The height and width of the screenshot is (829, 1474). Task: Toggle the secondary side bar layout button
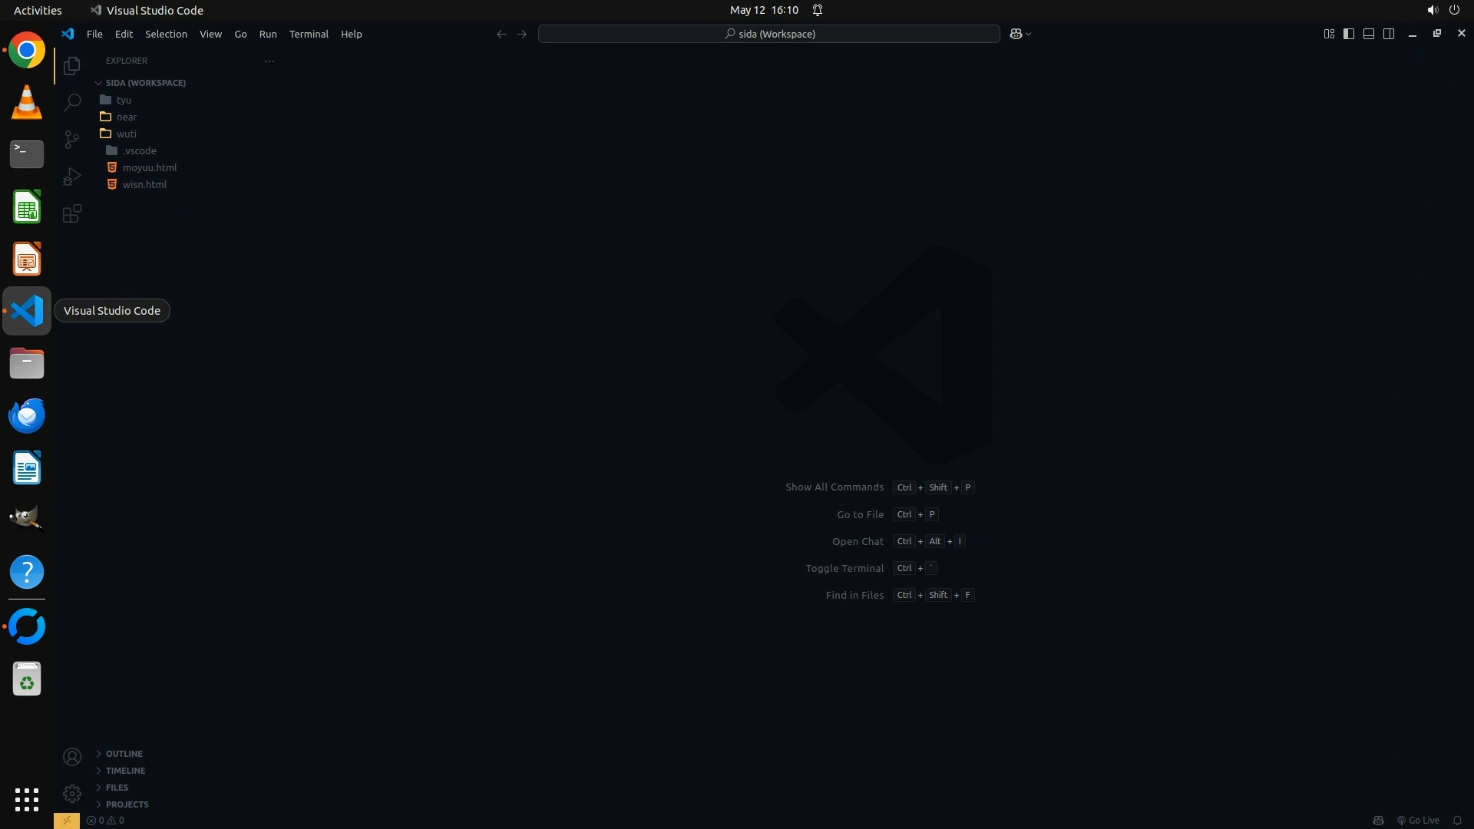coord(1389,34)
